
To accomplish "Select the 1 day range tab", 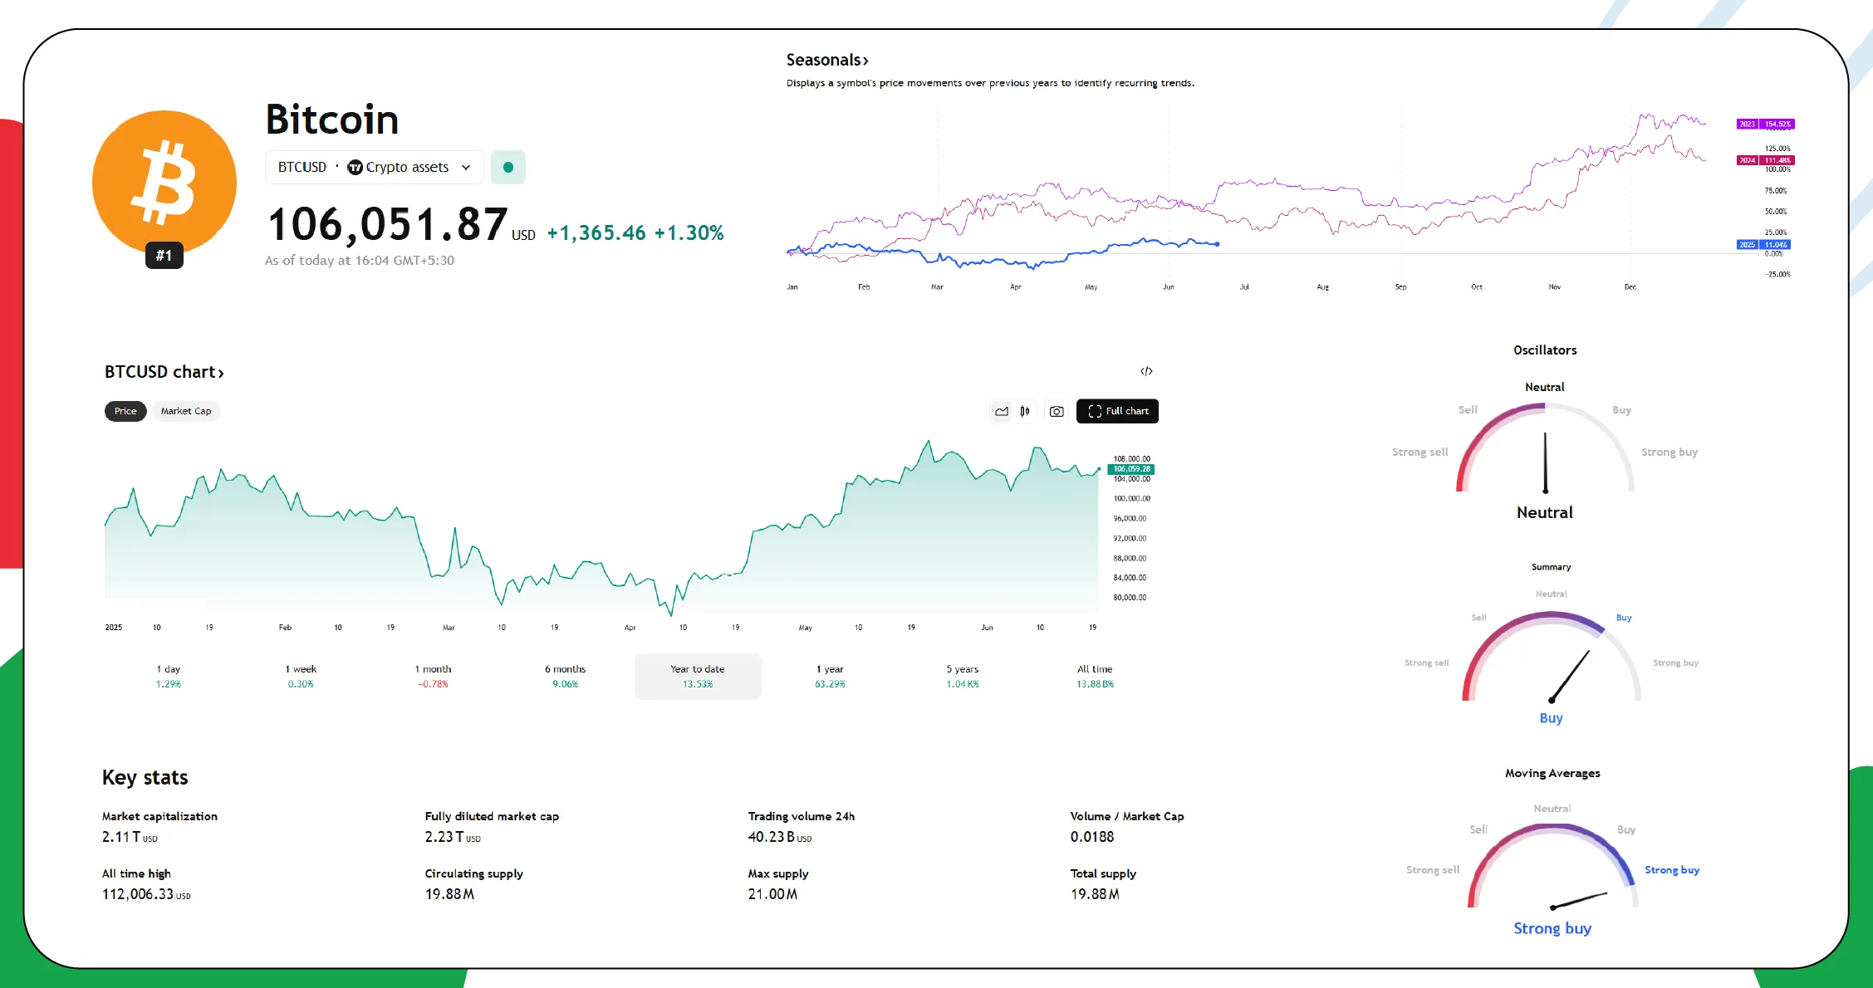I will click(x=169, y=677).
